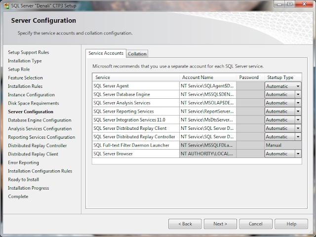Image resolution: width=316 pixels, height=237 pixels.
Task: Open Startup Type dropdown for SQL Server Browser
Action: tap(298, 154)
